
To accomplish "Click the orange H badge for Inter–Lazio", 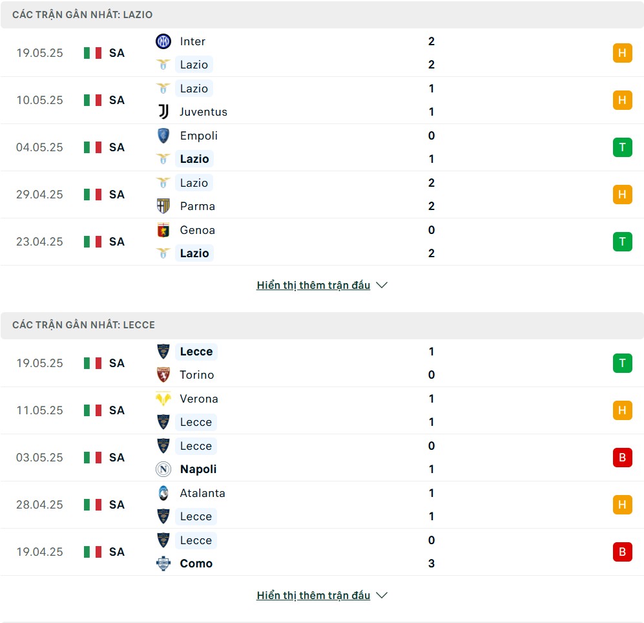I will coord(622,53).
